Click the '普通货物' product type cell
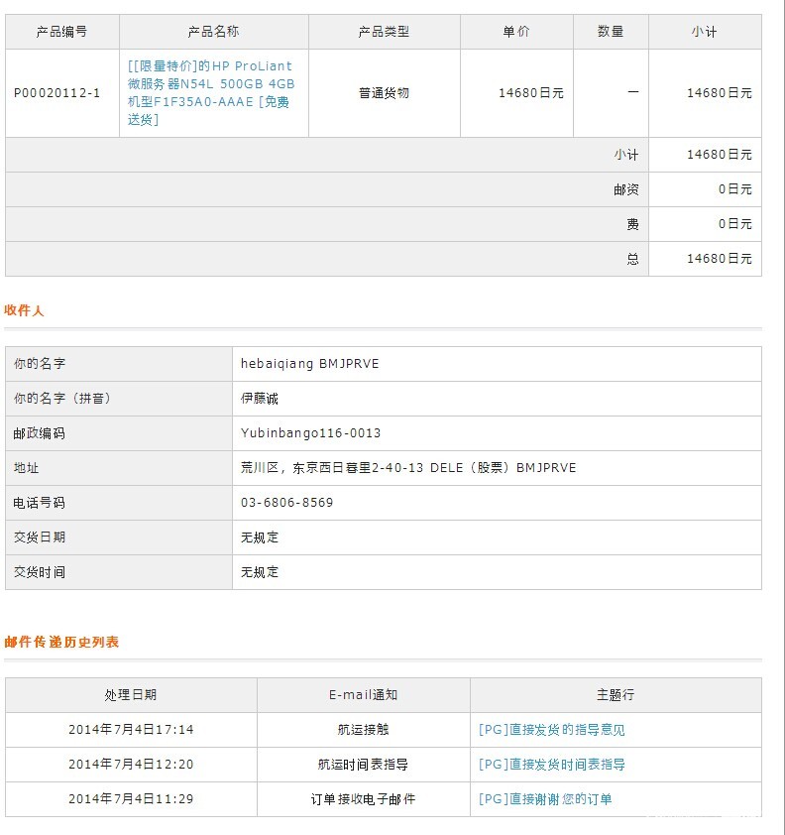Viewport: 785px width, 835px height. click(x=384, y=93)
